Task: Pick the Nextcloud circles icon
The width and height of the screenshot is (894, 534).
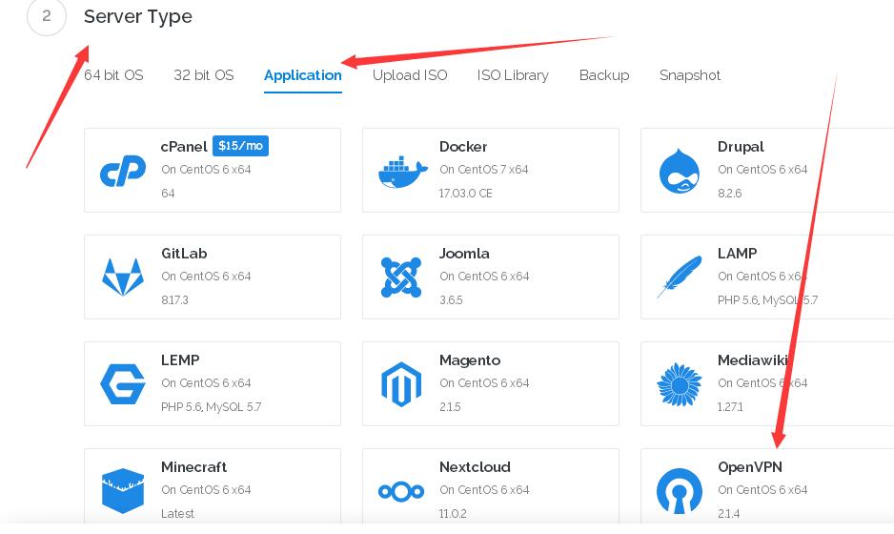Action: (401, 491)
